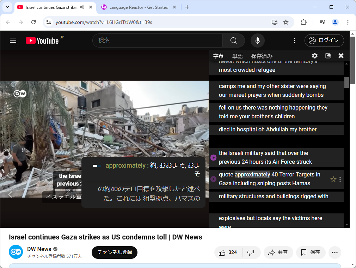
Task: Install app via address bar install icon
Action: pos(275,22)
